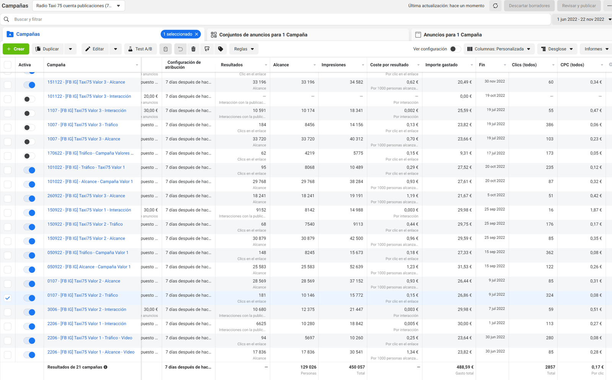Open Columnas: Personalizada dropdown

coord(499,49)
